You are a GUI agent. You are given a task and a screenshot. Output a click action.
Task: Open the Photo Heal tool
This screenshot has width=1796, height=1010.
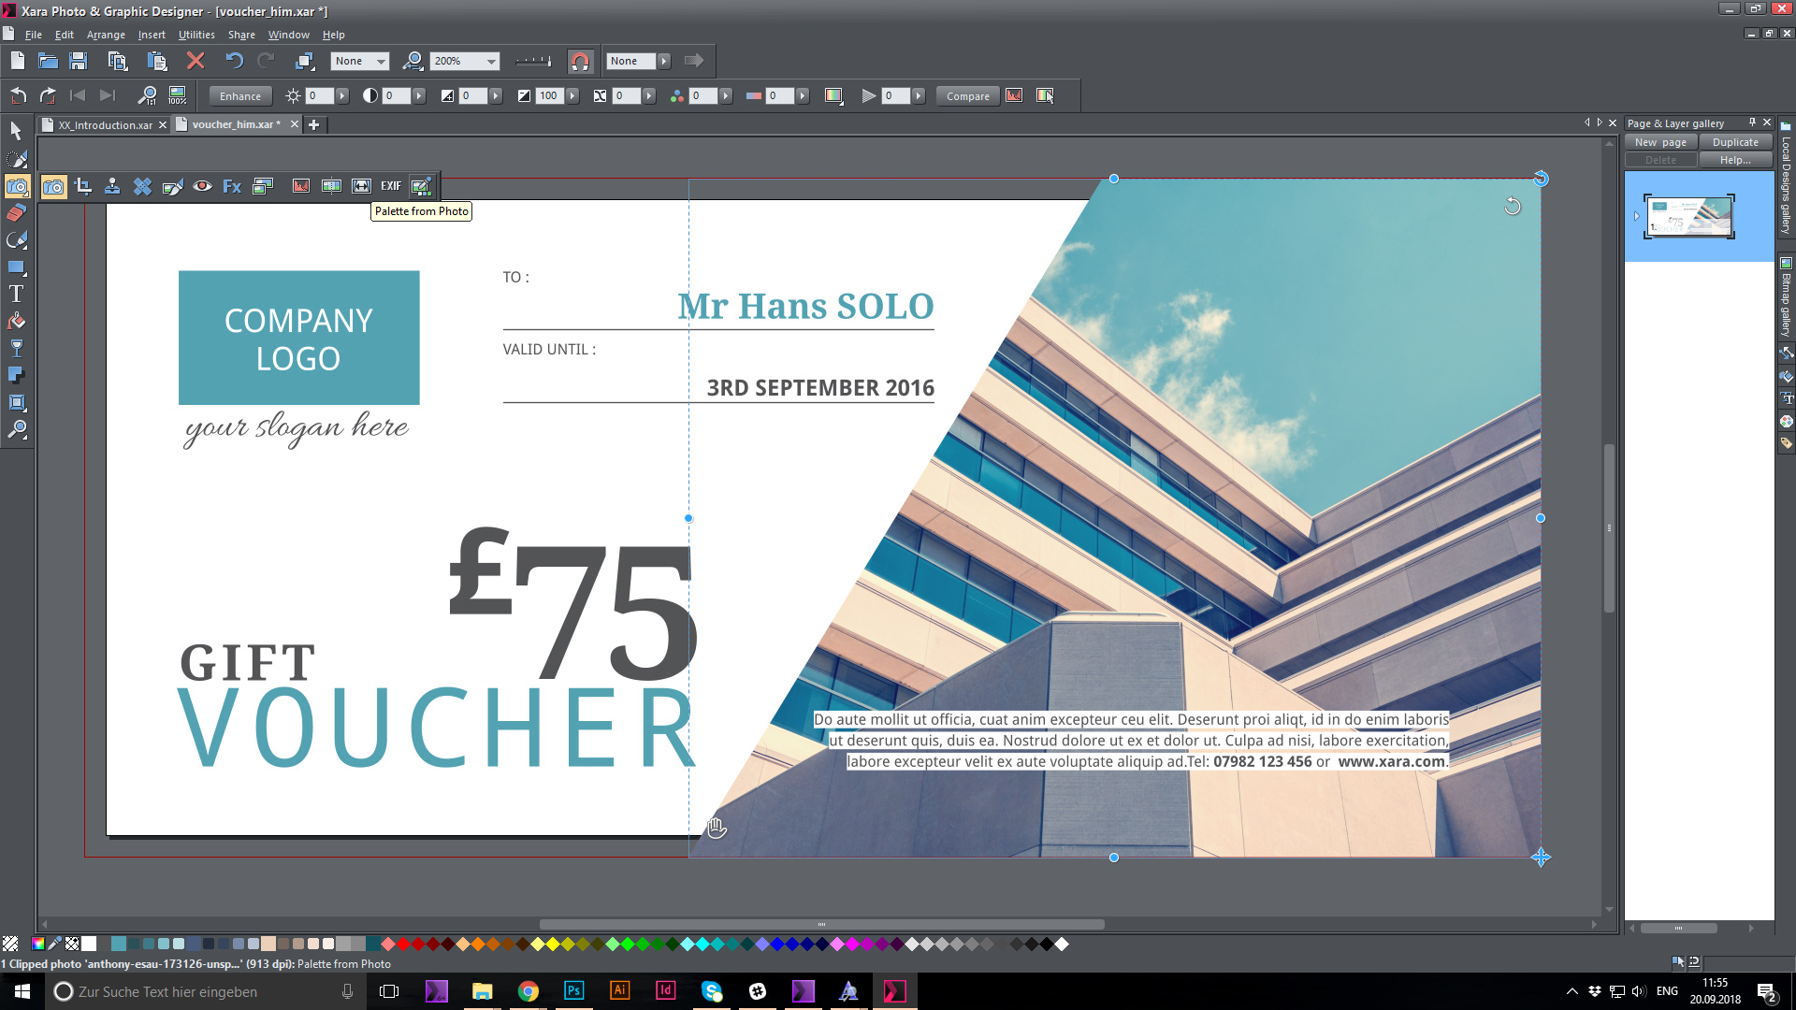tap(142, 186)
